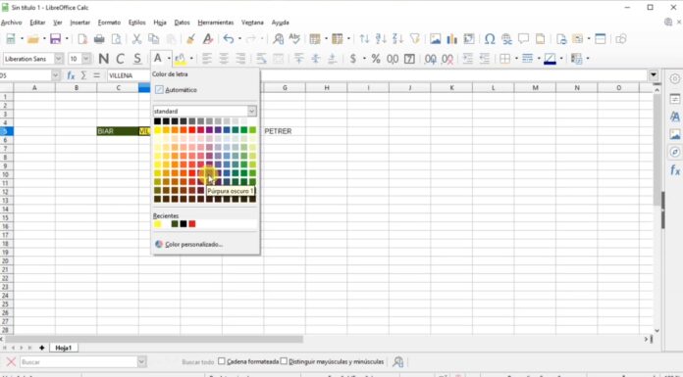Toggle Bold with the N icon

tap(104, 59)
